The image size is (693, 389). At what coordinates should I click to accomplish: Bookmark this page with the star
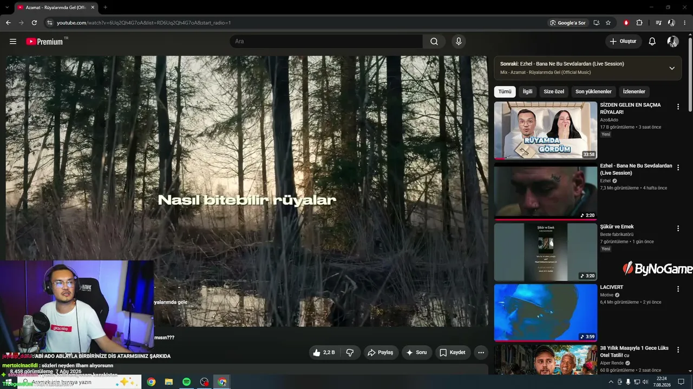click(608, 23)
